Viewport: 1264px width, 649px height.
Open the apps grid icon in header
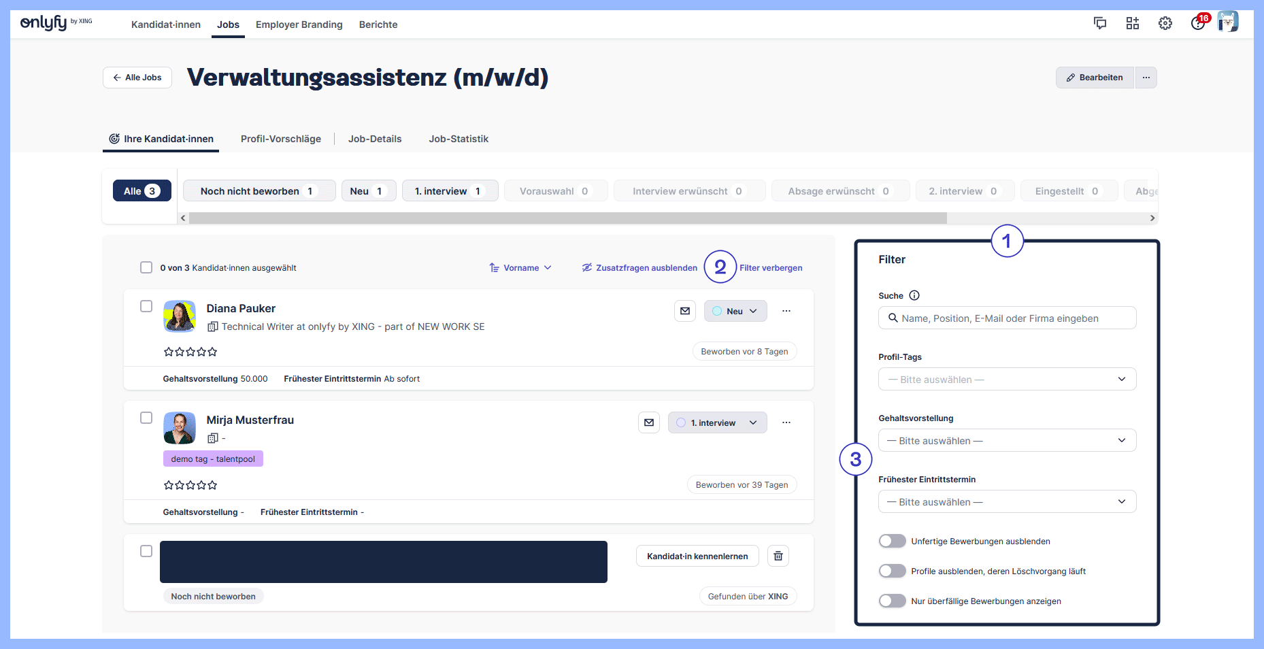point(1132,24)
